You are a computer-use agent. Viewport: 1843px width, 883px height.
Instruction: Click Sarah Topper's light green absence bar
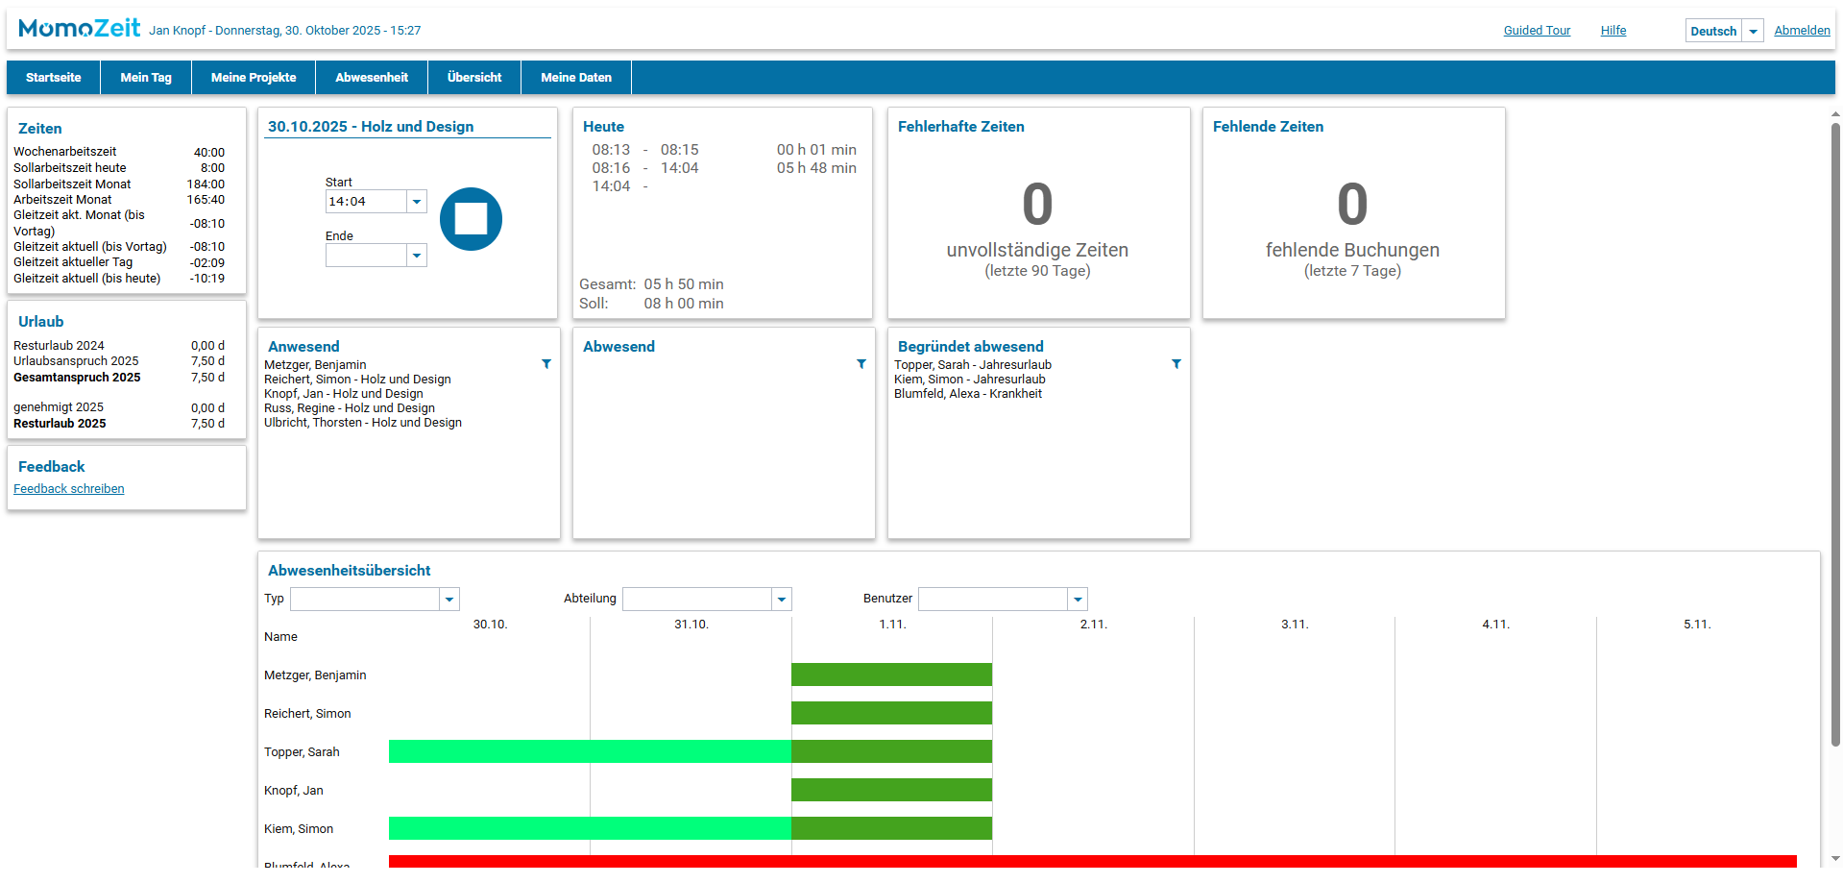[x=590, y=751]
